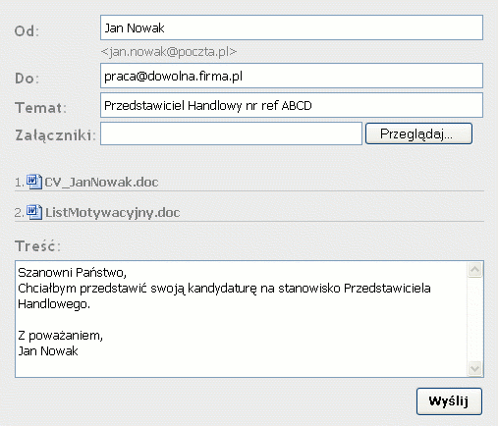The height and width of the screenshot is (426, 498).
Task: Click the message body scroll down arrow
Action: [474, 369]
